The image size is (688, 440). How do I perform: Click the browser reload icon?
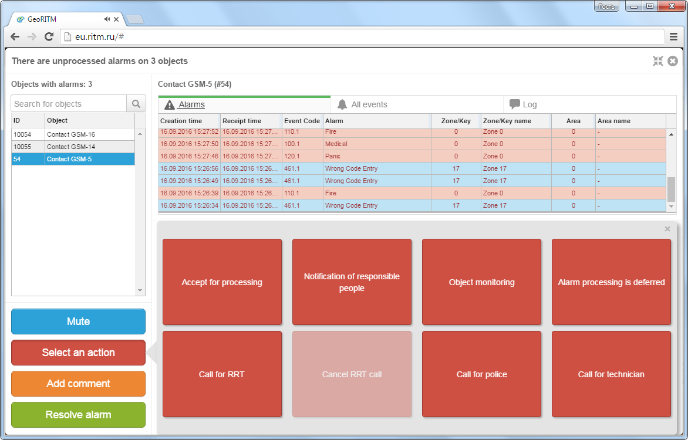point(49,37)
